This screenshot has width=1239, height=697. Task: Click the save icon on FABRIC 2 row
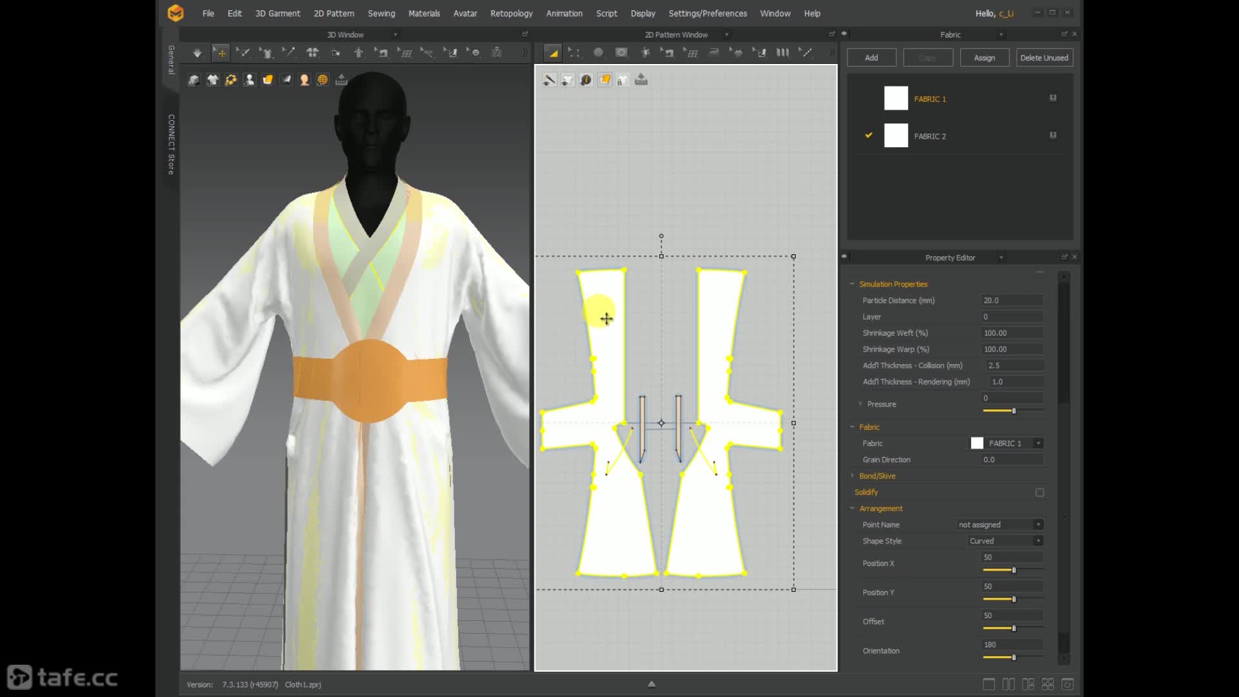(1053, 136)
